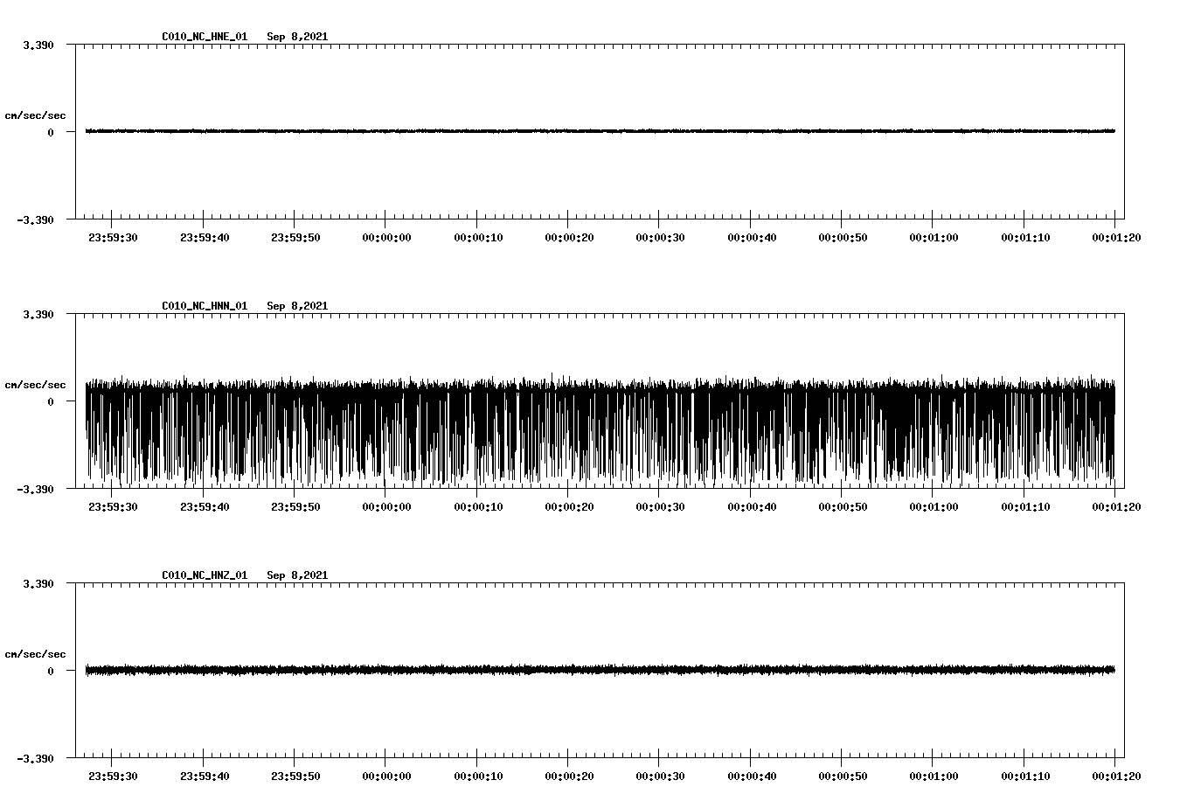
Task: Click the 00:00:30 time label on HNE plot
Action: (660, 237)
